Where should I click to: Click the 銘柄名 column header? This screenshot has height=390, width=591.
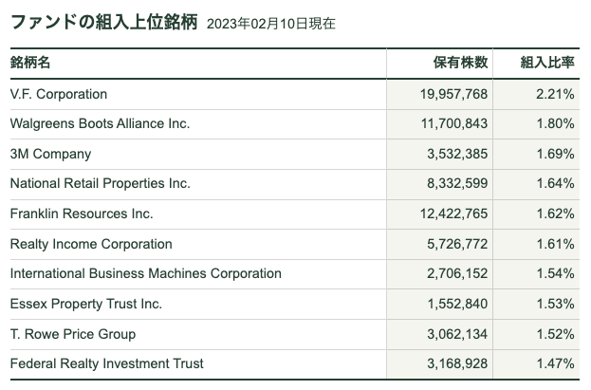pos(30,63)
